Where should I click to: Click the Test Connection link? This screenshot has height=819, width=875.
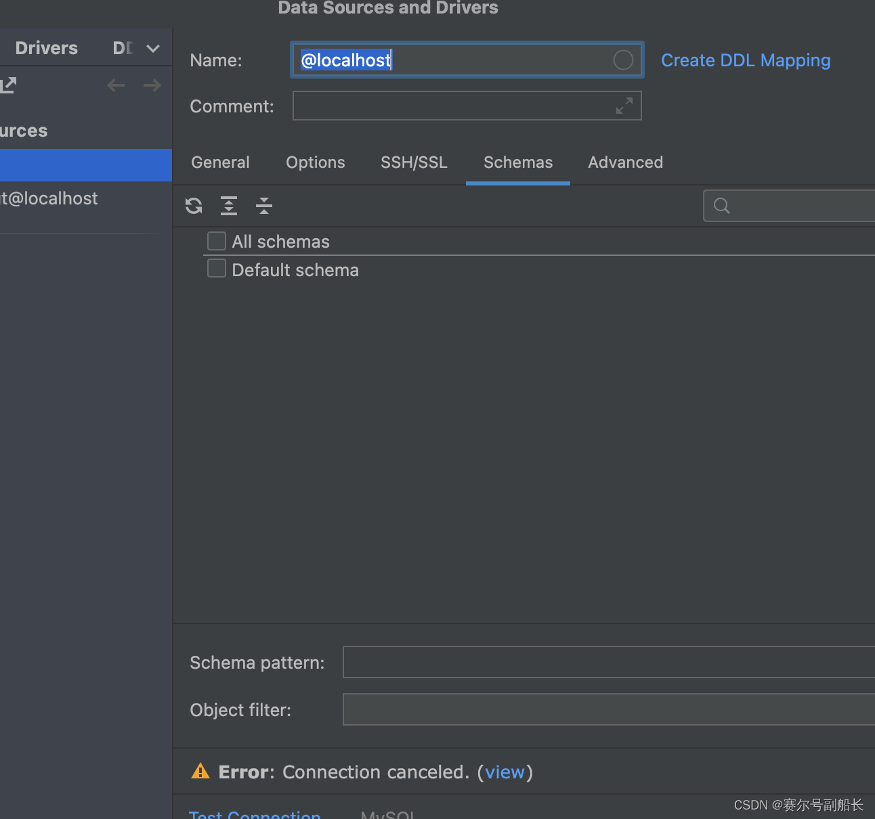(x=255, y=814)
